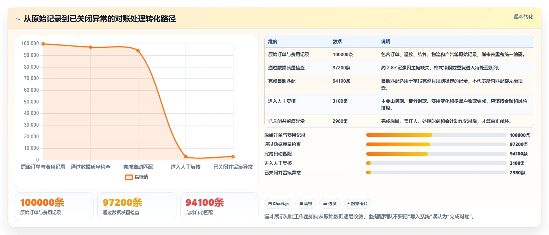
Task: Click progress value 2980条 beside the bar
Action: 517,173
